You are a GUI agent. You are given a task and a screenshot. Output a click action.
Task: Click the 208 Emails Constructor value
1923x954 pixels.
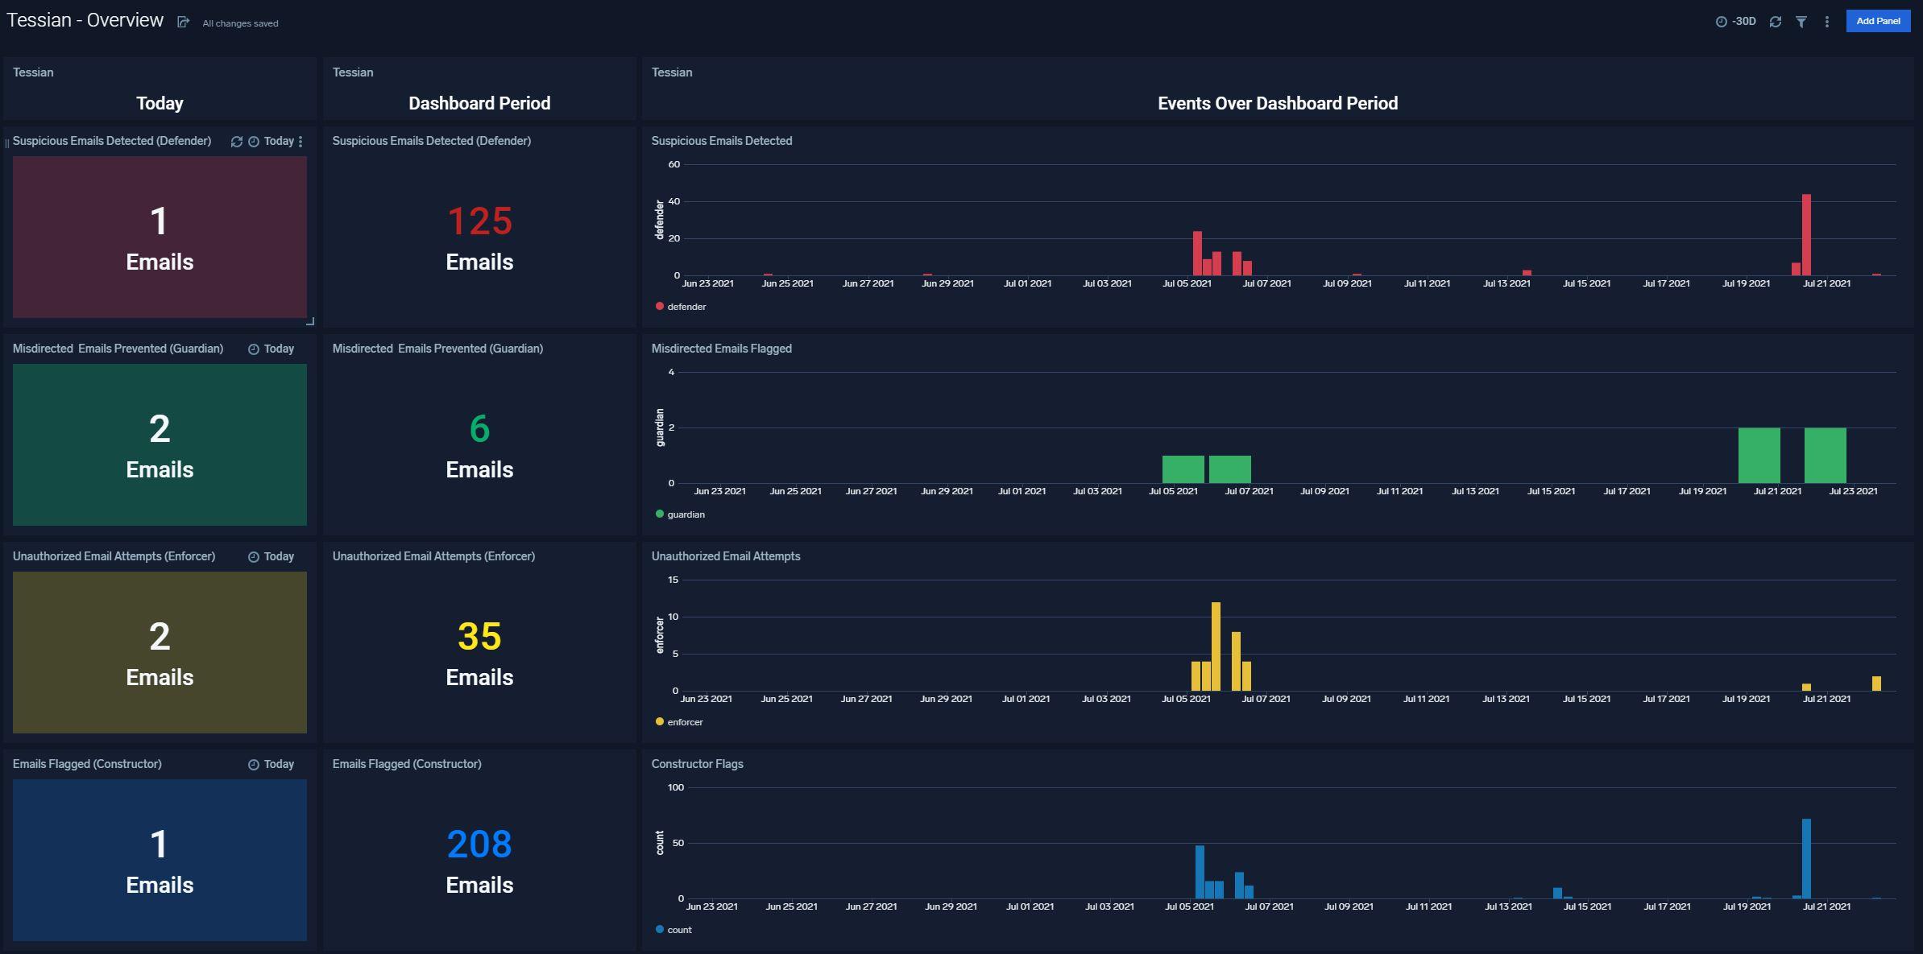click(479, 845)
